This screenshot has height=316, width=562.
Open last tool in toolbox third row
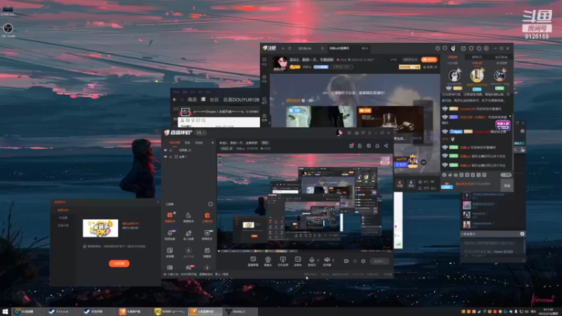207,252
